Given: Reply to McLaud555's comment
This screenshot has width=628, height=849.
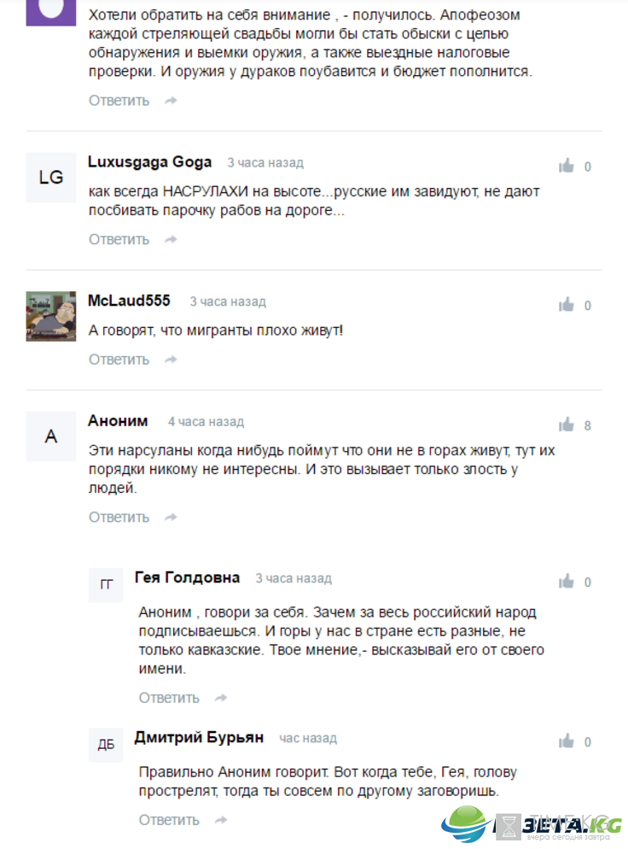Looking at the screenshot, I should tap(119, 360).
